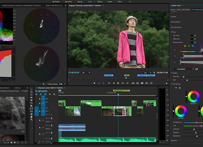Screen dimensions: 203x147
Task: Open the Libraries tab
Action: [18, 88]
